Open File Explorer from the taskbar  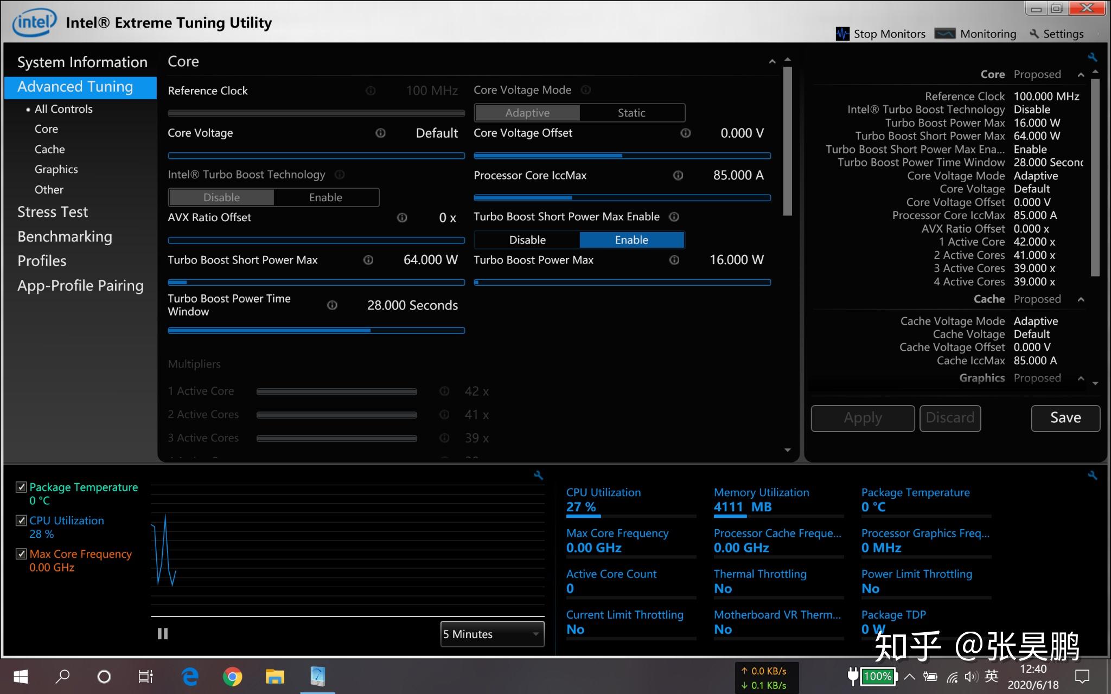pyautogui.click(x=275, y=677)
